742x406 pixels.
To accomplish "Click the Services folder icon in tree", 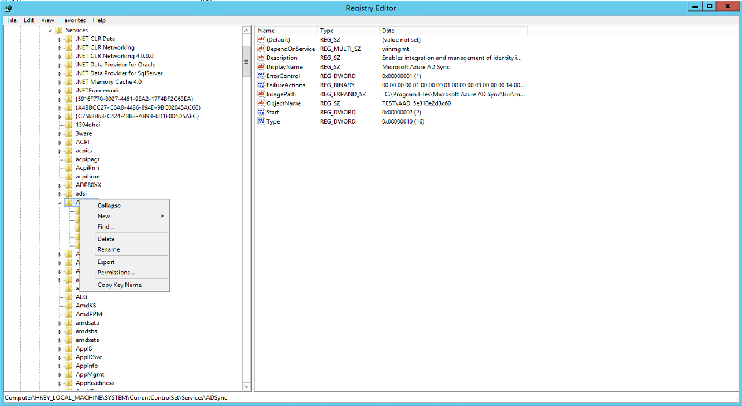I will point(59,30).
